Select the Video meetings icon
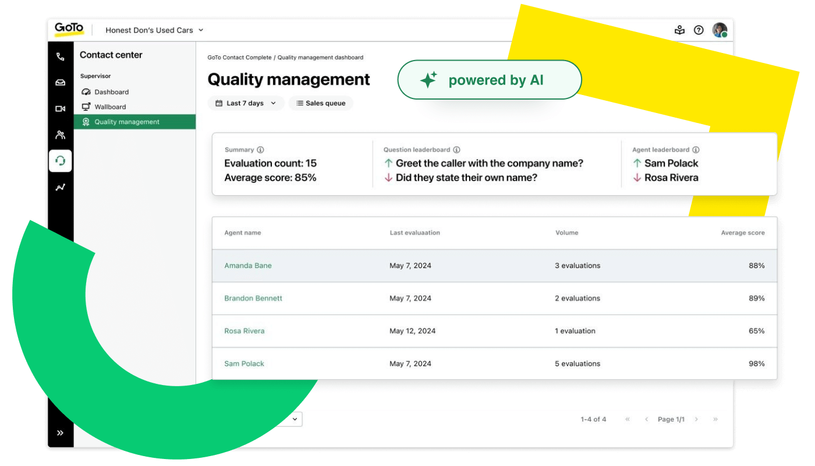Viewport: 815px width, 466px height. point(60,108)
